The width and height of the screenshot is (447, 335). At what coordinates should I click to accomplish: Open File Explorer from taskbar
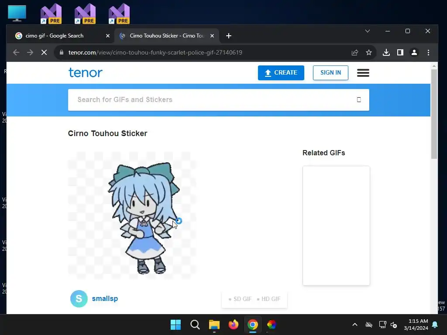214,325
